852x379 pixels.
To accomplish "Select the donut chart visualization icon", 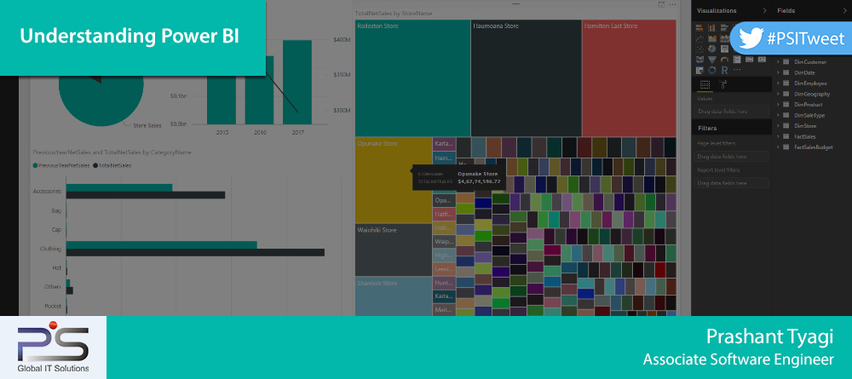I will [711, 70].
